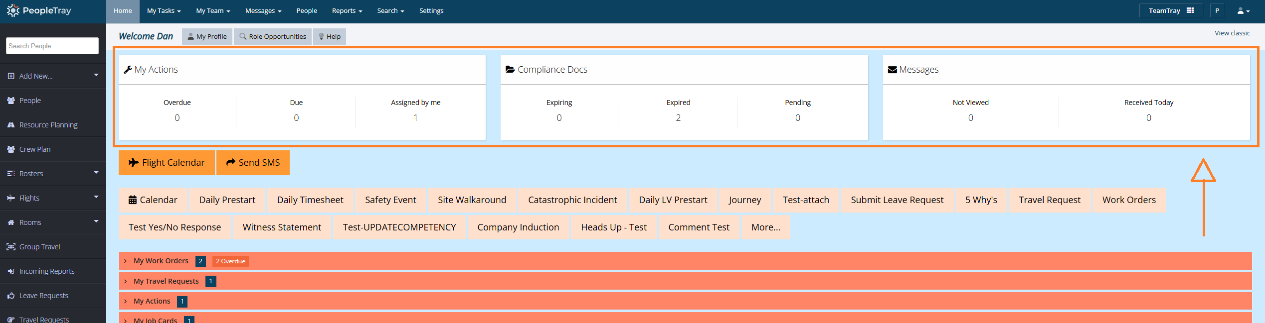Open the My Team dropdown menu

coord(213,10)
